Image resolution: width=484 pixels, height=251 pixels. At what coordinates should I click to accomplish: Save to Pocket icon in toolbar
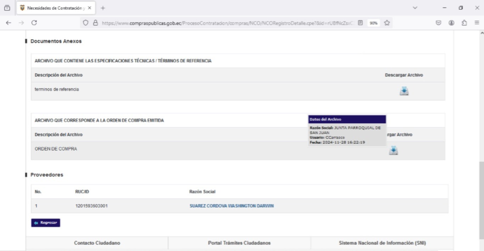[439, 23]
